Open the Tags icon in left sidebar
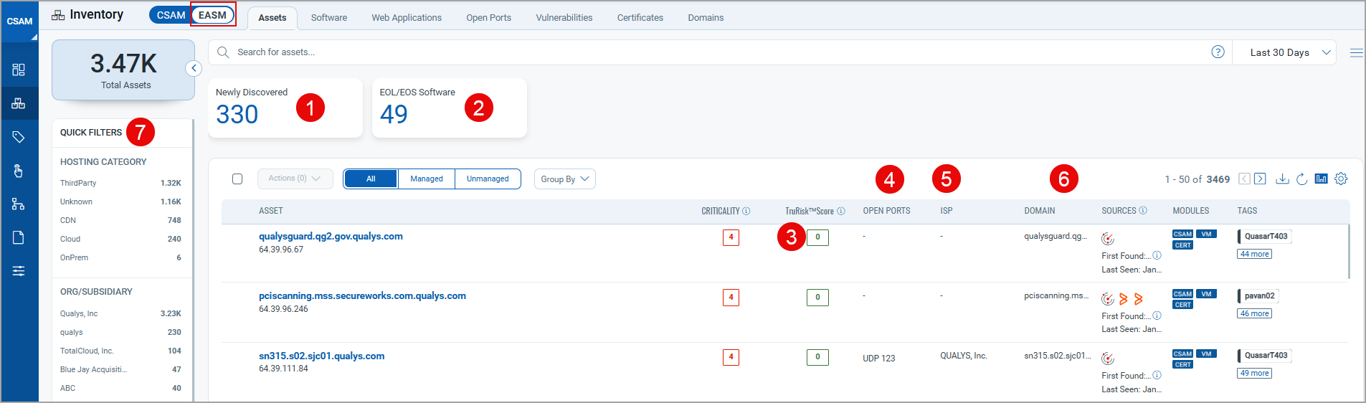The image size is (1366, 403). 19,137
